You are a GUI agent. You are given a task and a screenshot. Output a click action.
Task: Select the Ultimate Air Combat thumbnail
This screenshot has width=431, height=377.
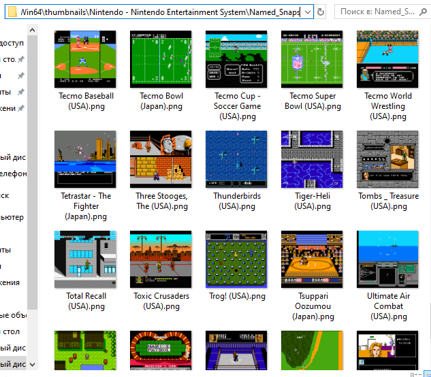(387, 259)
